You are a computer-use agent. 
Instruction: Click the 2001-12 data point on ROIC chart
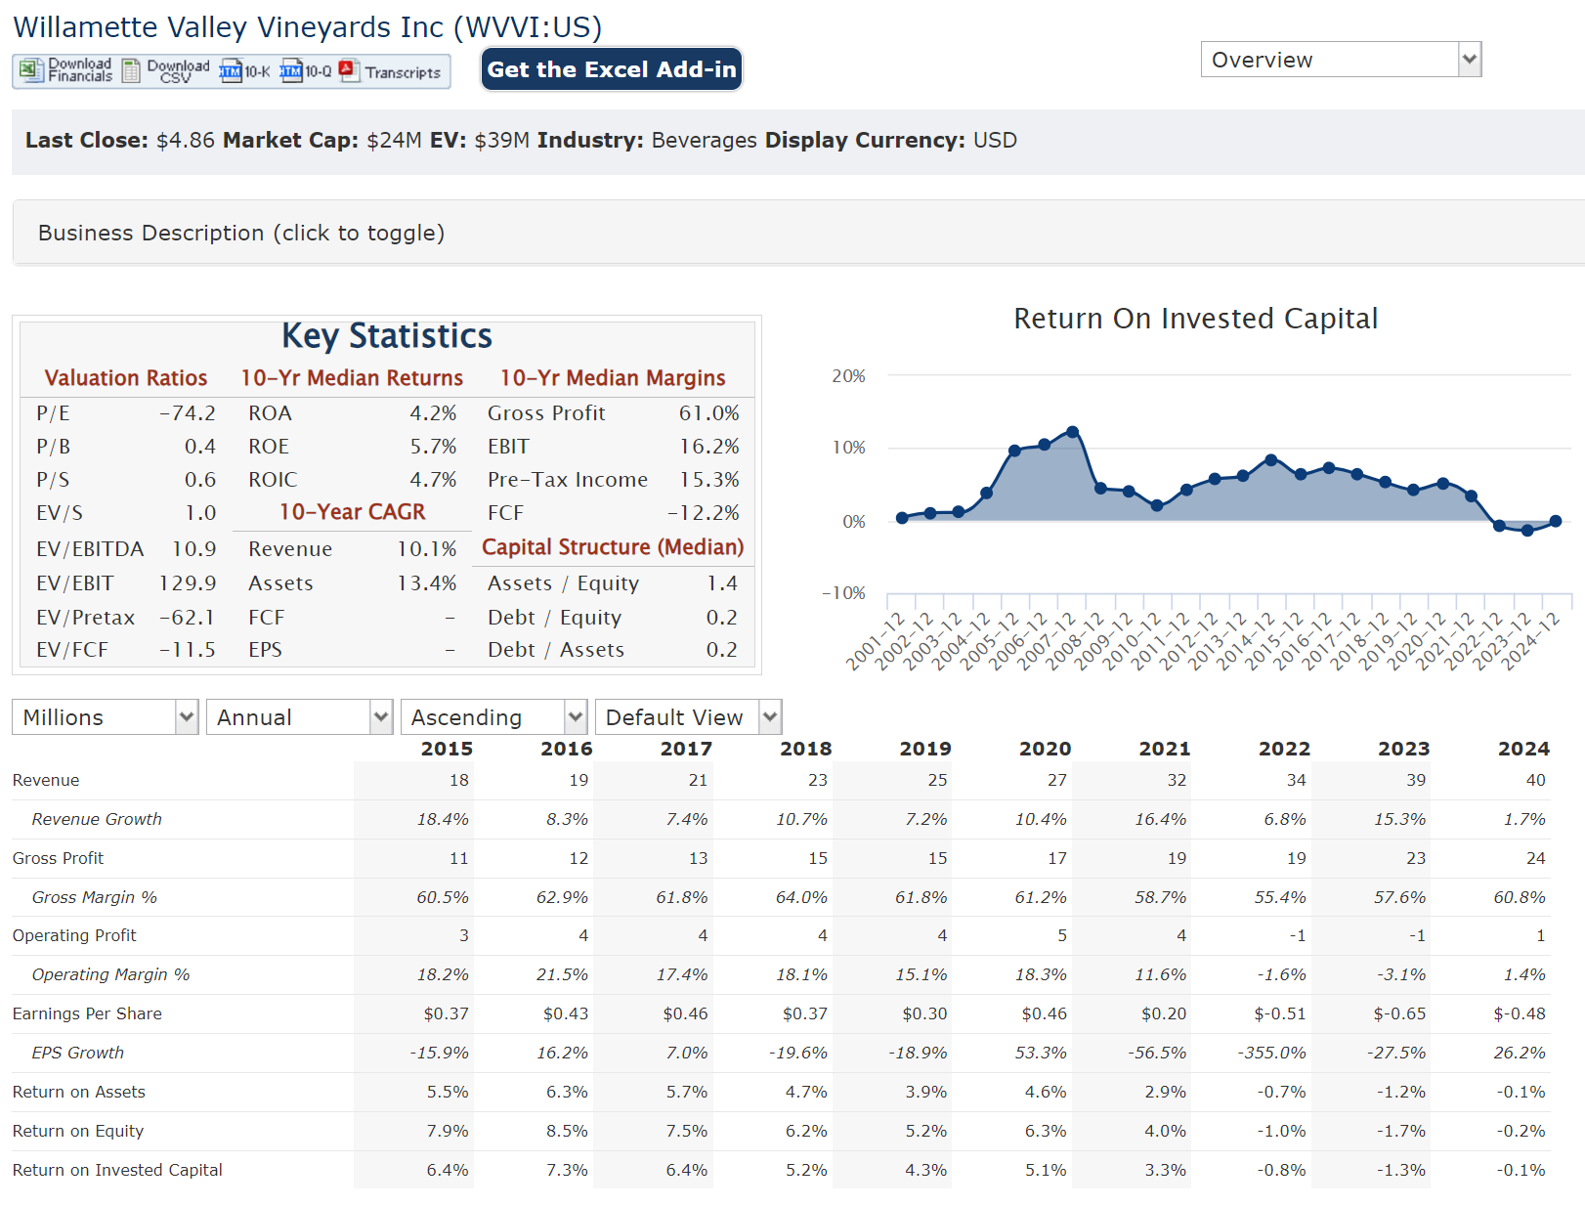point(902,518)
